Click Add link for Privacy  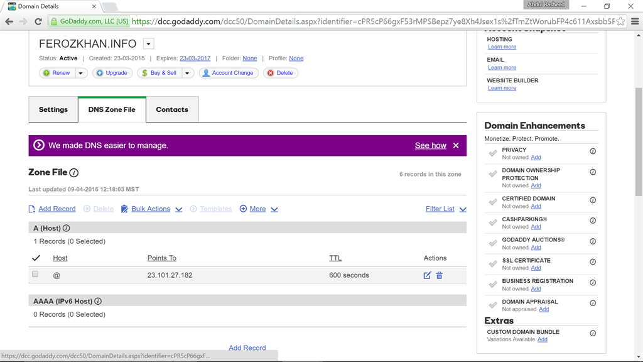coord(536,157)
